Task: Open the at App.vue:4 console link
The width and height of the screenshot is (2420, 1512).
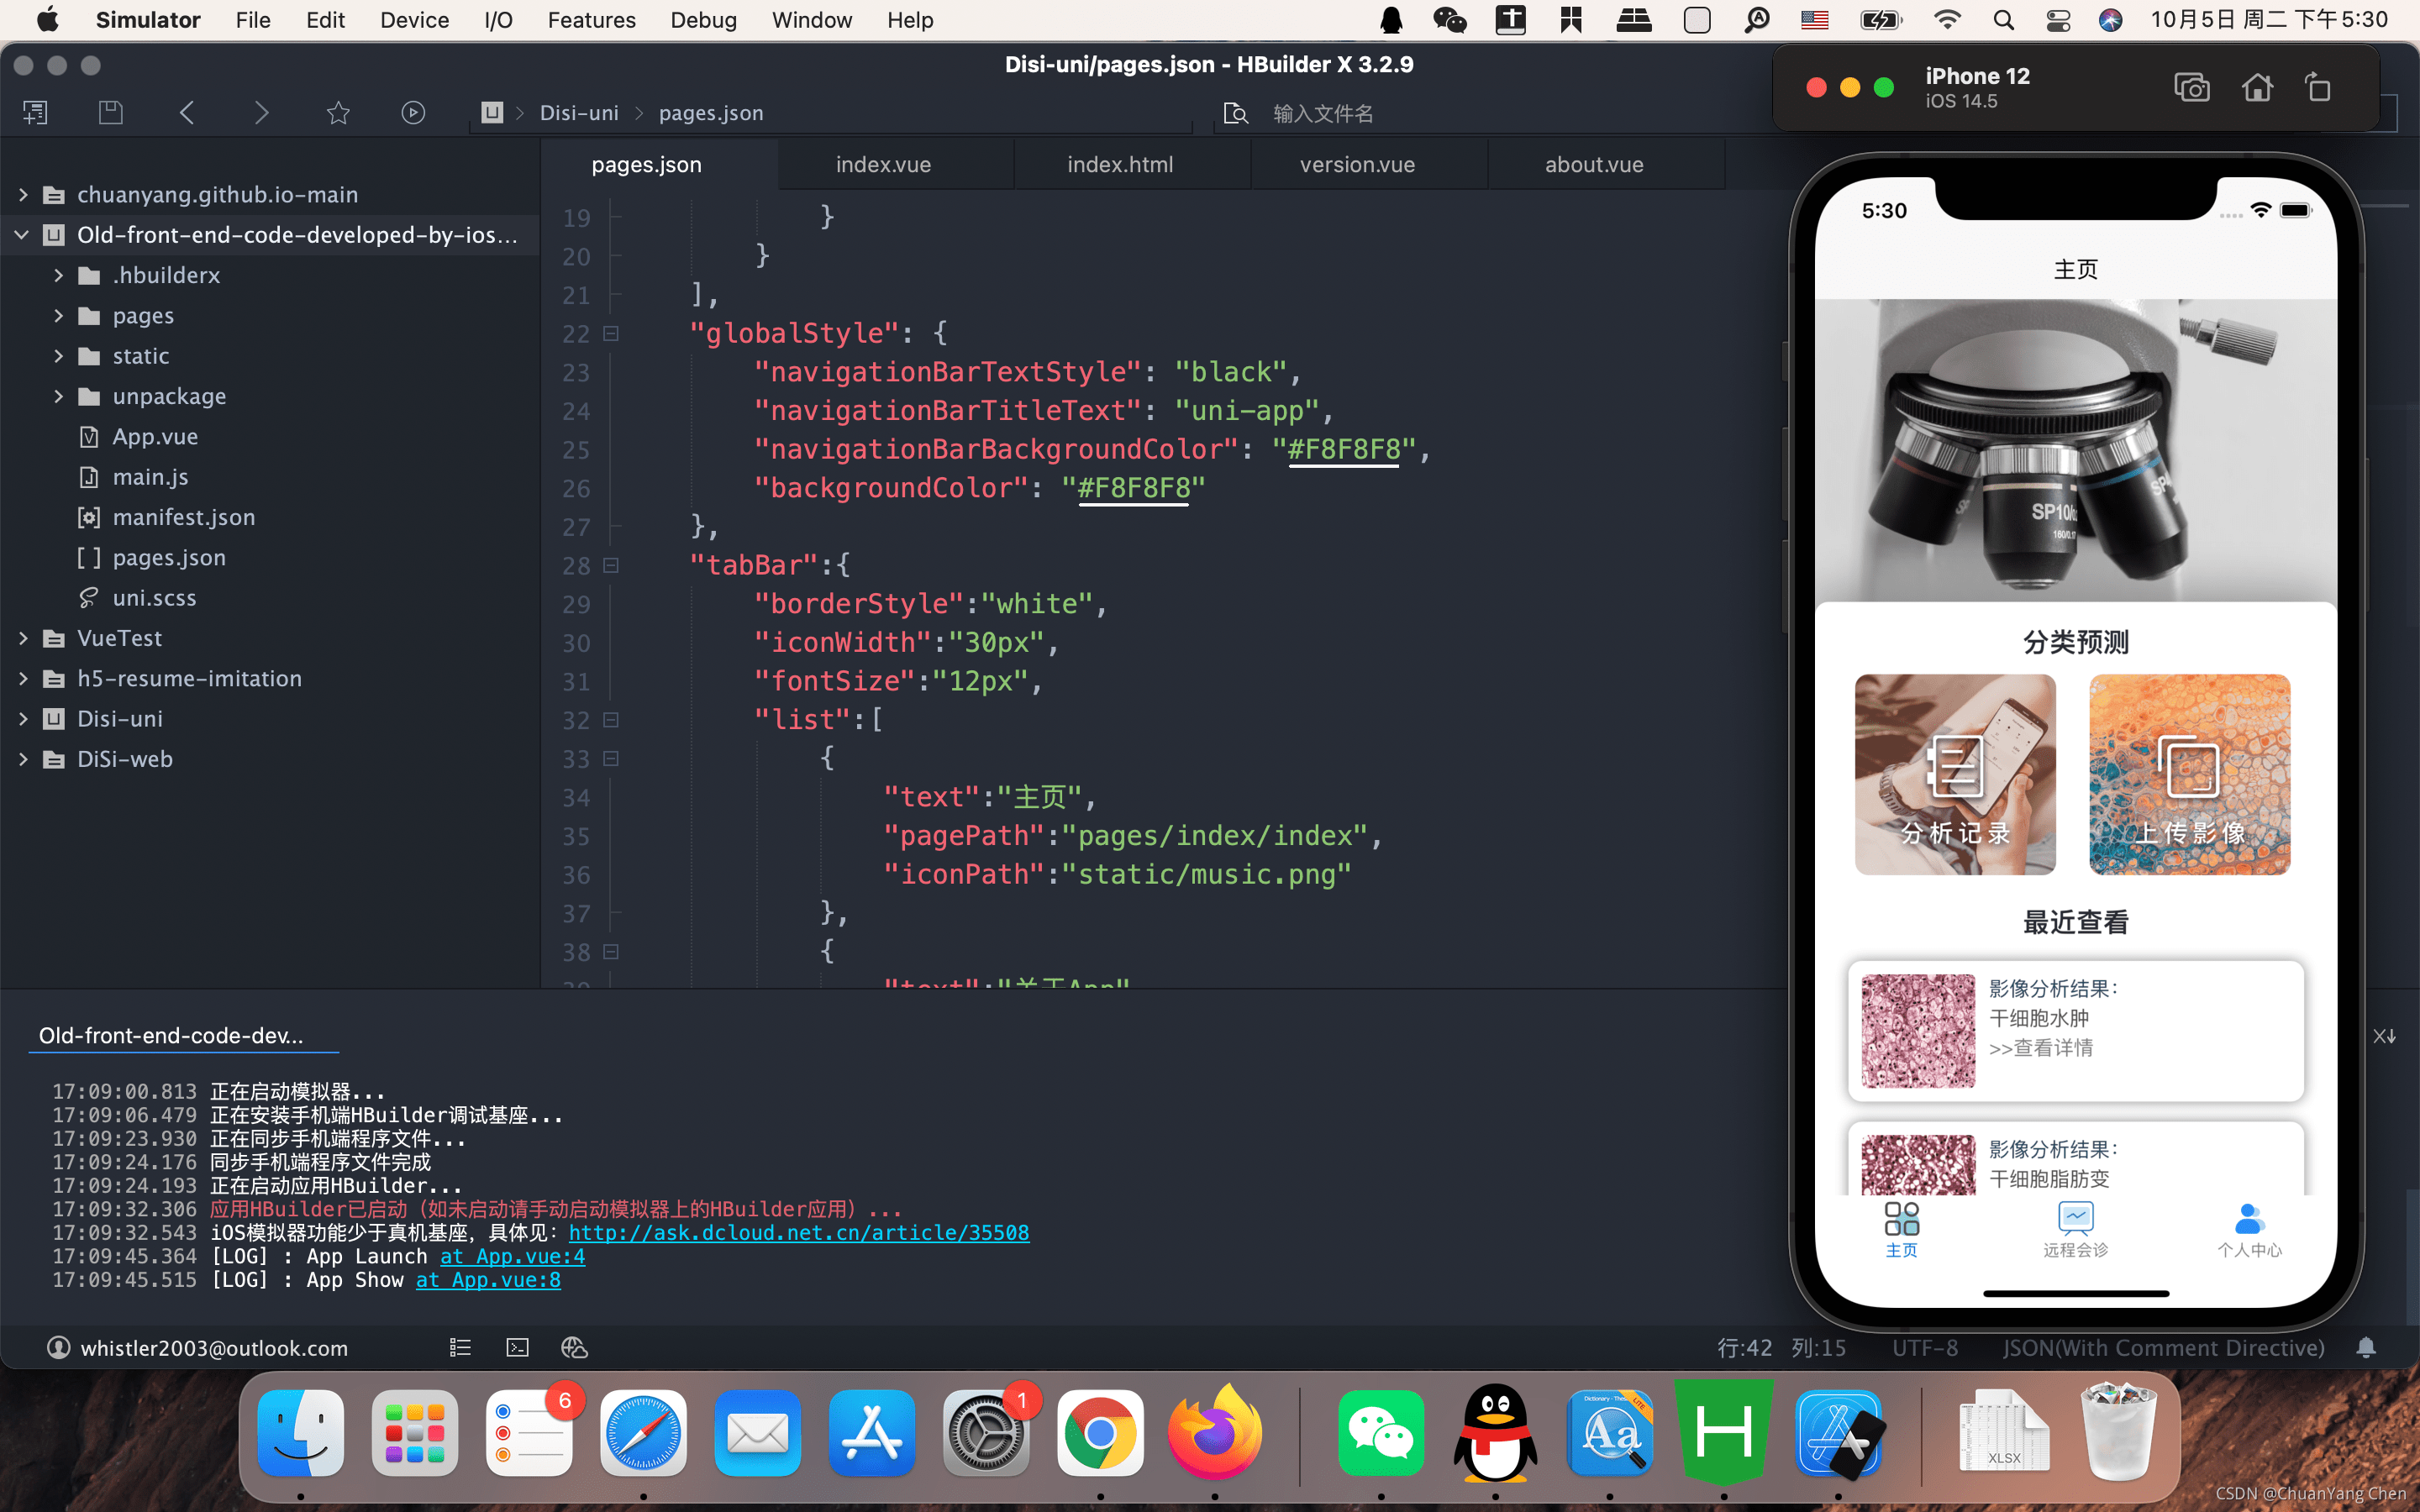Action: [x=513, y=1256]
